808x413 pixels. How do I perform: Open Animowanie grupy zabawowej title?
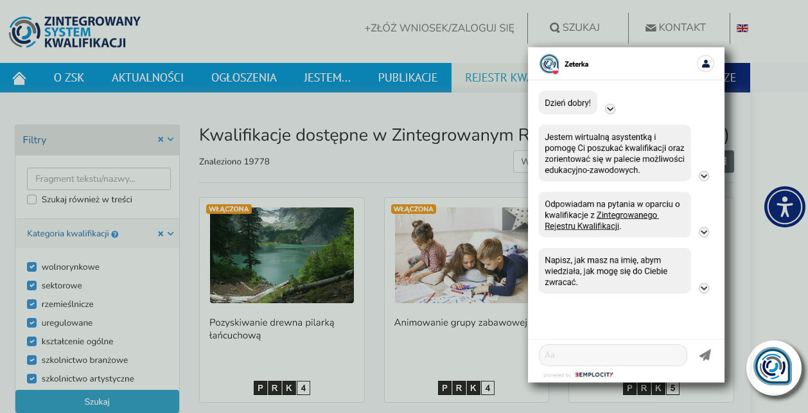[x=461, y=322]
